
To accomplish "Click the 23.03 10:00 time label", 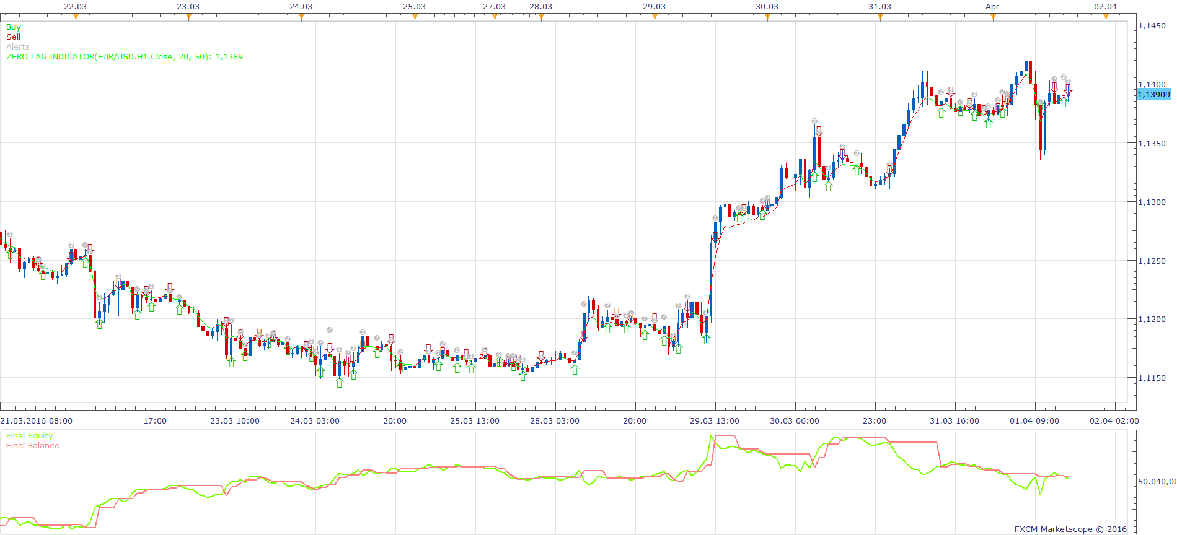I will coord(235,421).
